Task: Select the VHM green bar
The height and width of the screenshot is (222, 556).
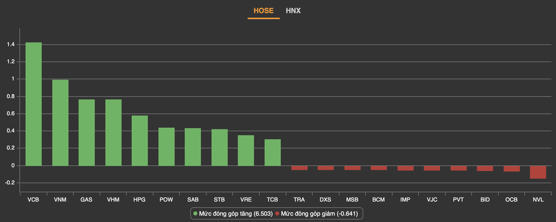Action: click(x=113, y=132)
